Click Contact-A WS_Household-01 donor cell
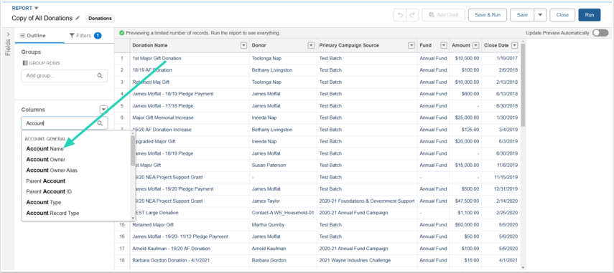Viewport: 614px width, 273px height. [x=283, y=213]
